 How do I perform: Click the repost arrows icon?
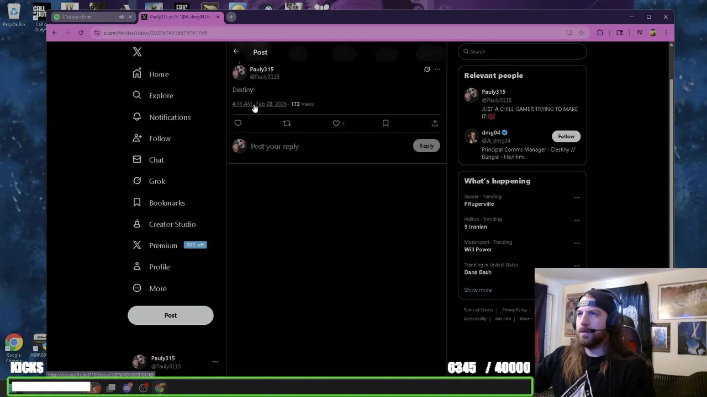[287, 123]
